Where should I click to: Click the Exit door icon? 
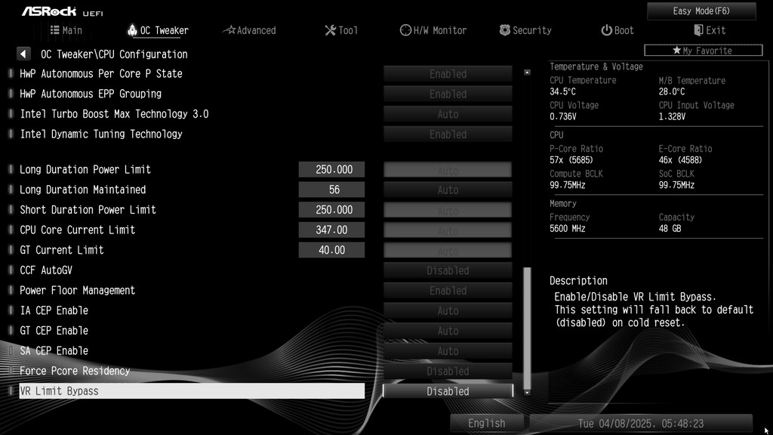(x=698, y=30)
